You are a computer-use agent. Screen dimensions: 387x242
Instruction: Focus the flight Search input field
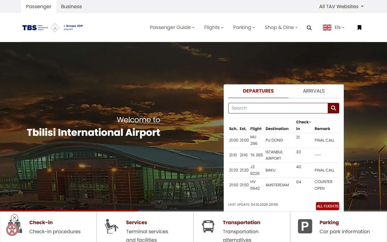[278, 108]
